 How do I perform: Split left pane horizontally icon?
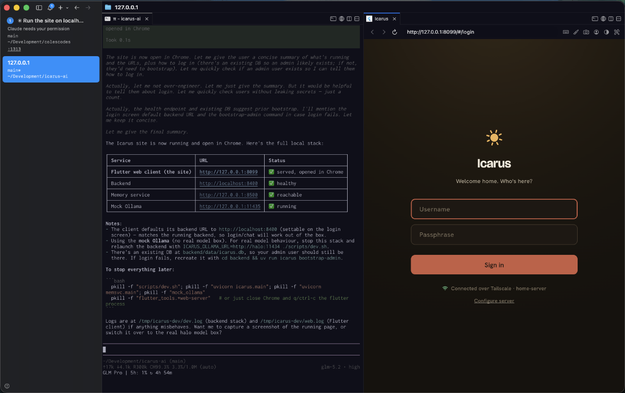tap(357, 19)
